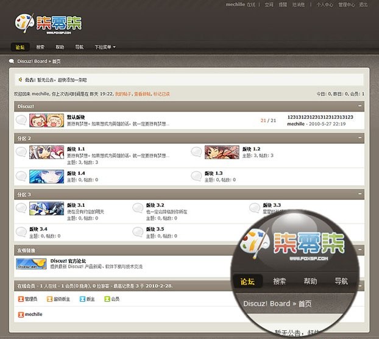Click the bubble icon of 版块 1.1
This screenshot has height=339, width=379.
(x=21, y=152)
